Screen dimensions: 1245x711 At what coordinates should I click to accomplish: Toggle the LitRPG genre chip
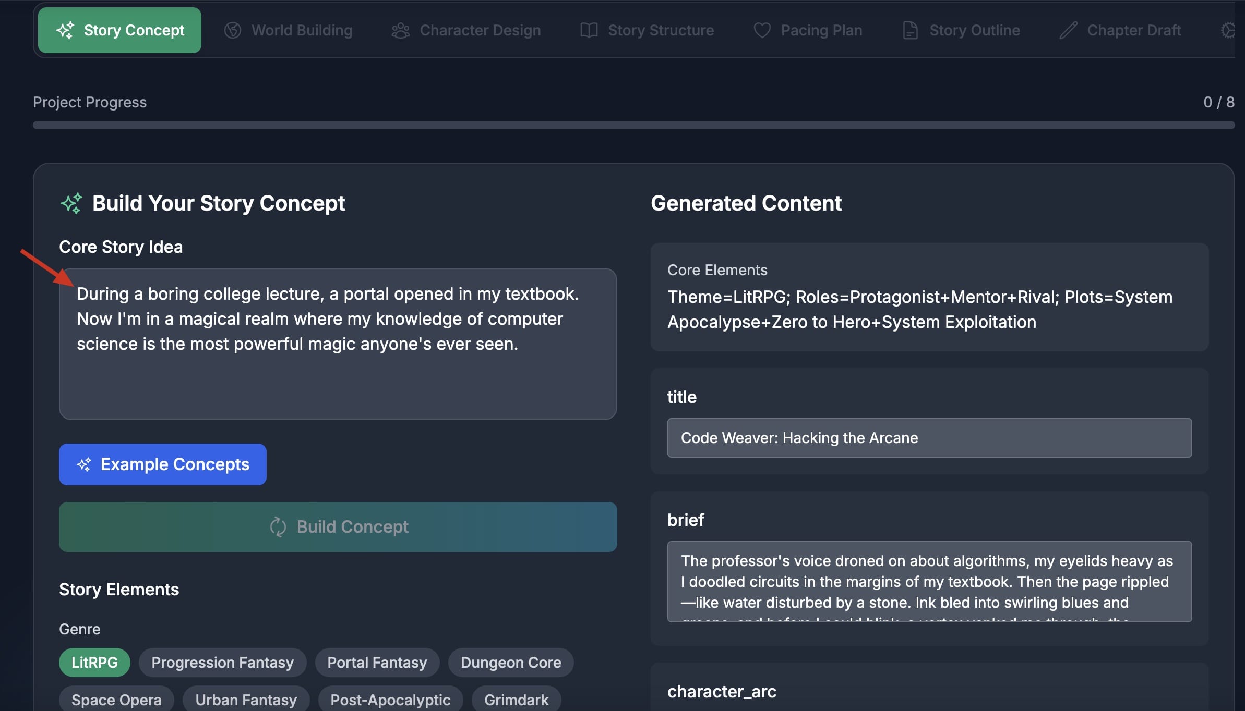click(x=94, y=663)
